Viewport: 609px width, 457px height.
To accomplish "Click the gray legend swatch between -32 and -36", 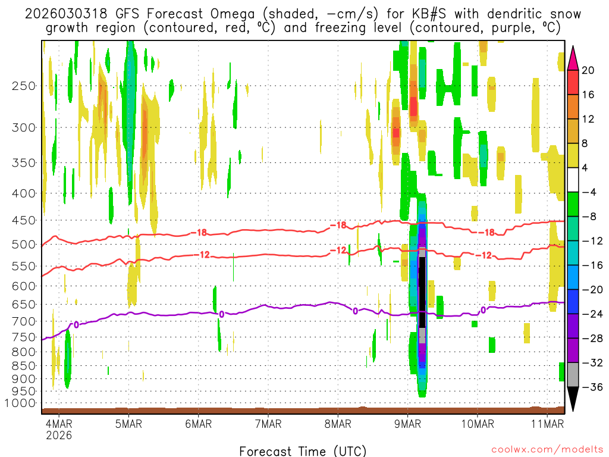I will click(x=573, y=375).
